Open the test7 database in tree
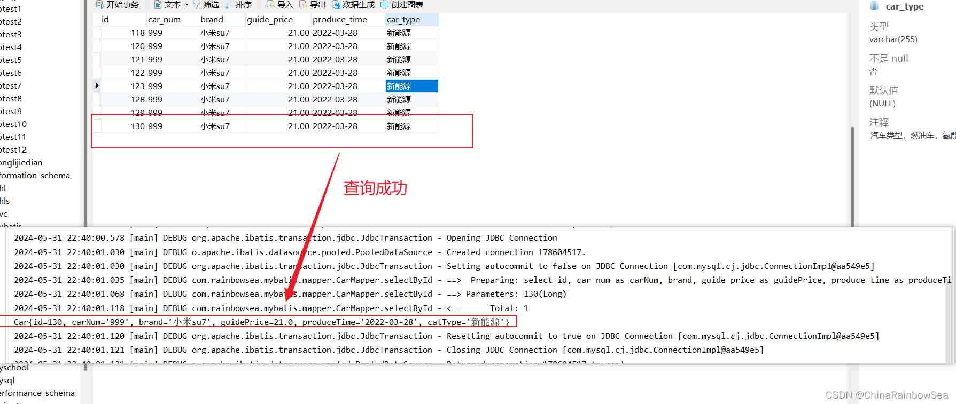 point(11,86)
